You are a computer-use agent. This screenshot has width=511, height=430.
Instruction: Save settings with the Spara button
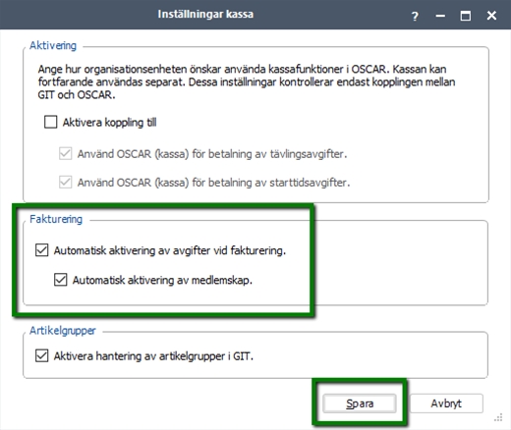[x=360, y=403]
